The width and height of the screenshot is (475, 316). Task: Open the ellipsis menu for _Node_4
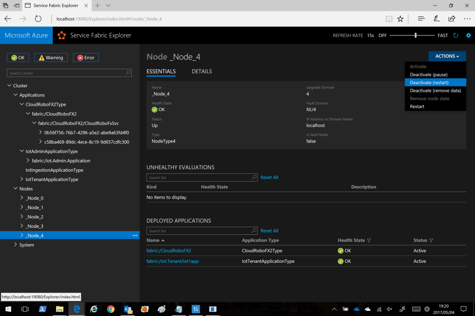pos(135,236)
